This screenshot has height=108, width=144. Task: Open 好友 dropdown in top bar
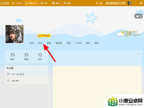click(45, 3)
